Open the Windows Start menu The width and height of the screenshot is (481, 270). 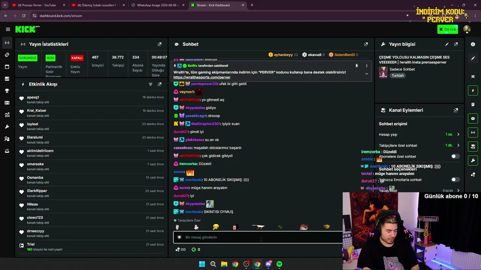tap(202, 264)
